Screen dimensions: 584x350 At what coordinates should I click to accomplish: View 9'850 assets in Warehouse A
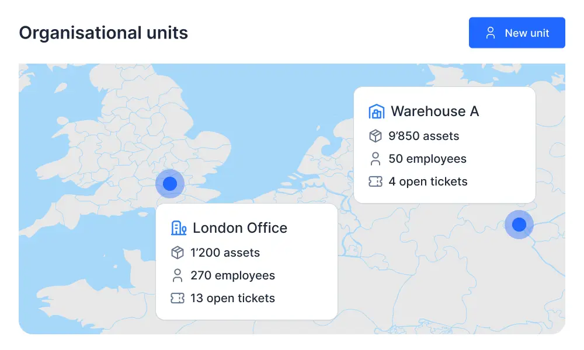tap(423, 136)
